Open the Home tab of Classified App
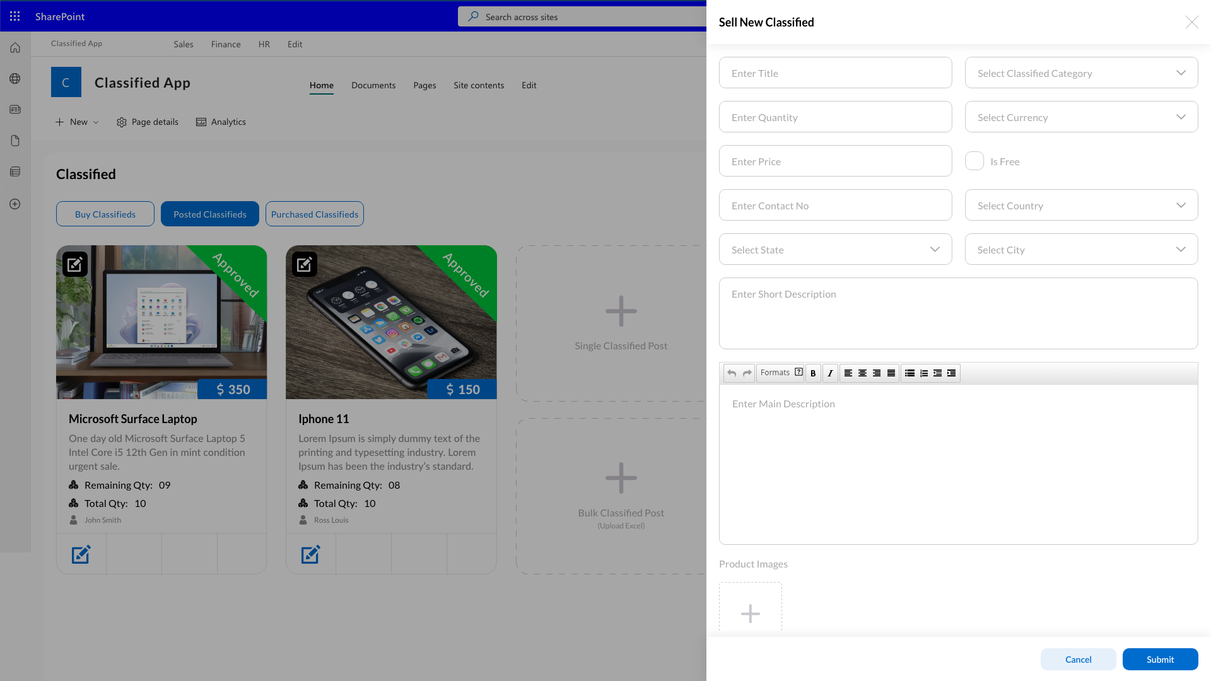 click(x=322, y=85)
